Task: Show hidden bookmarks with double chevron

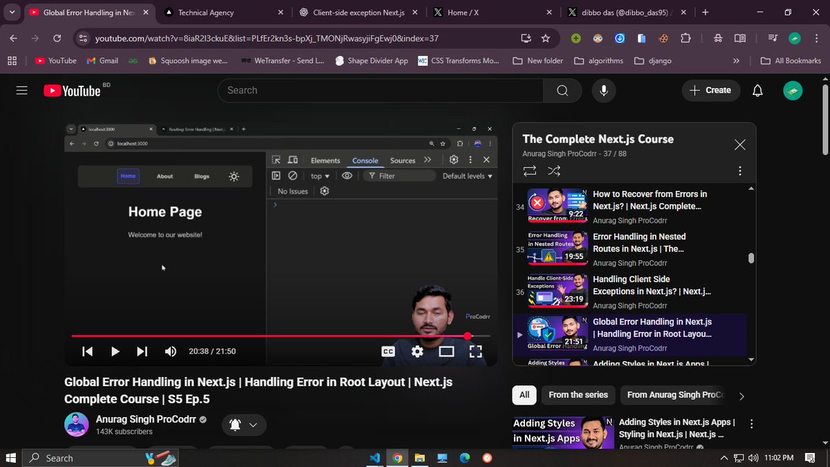Action: pos(737,61)
